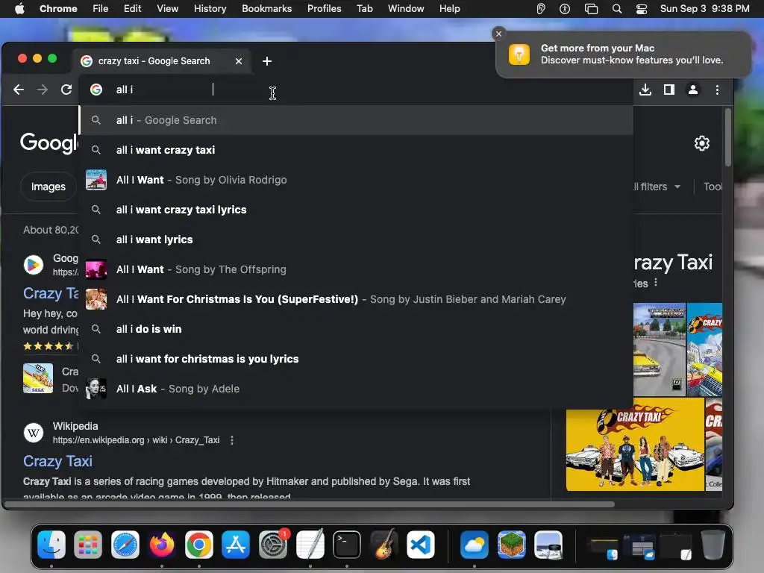
Task: Select suggestion all i want crazy taxi
Action: click(357, 150)
